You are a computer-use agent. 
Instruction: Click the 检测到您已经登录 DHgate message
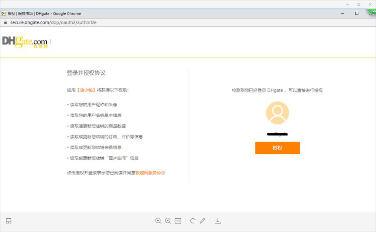(277, 90)
